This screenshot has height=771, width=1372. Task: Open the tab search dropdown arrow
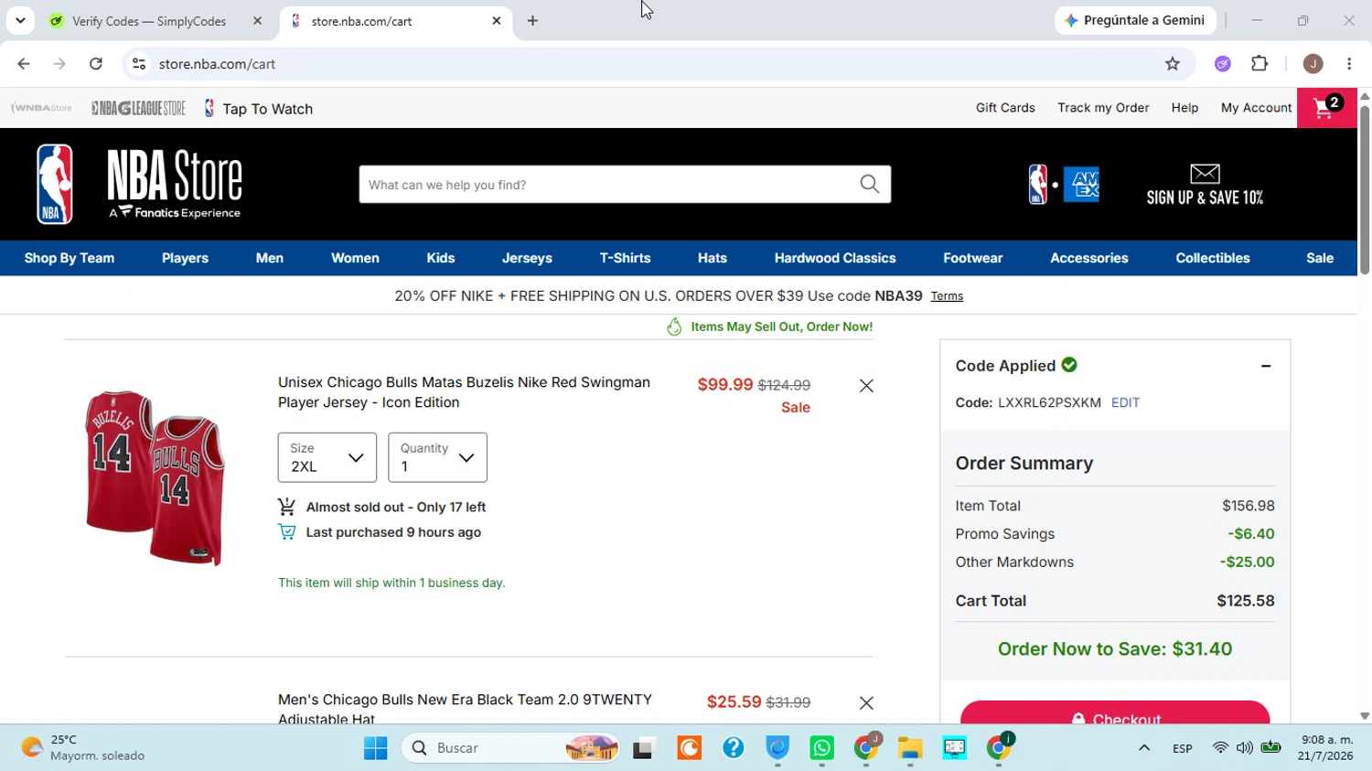[20, 20]
